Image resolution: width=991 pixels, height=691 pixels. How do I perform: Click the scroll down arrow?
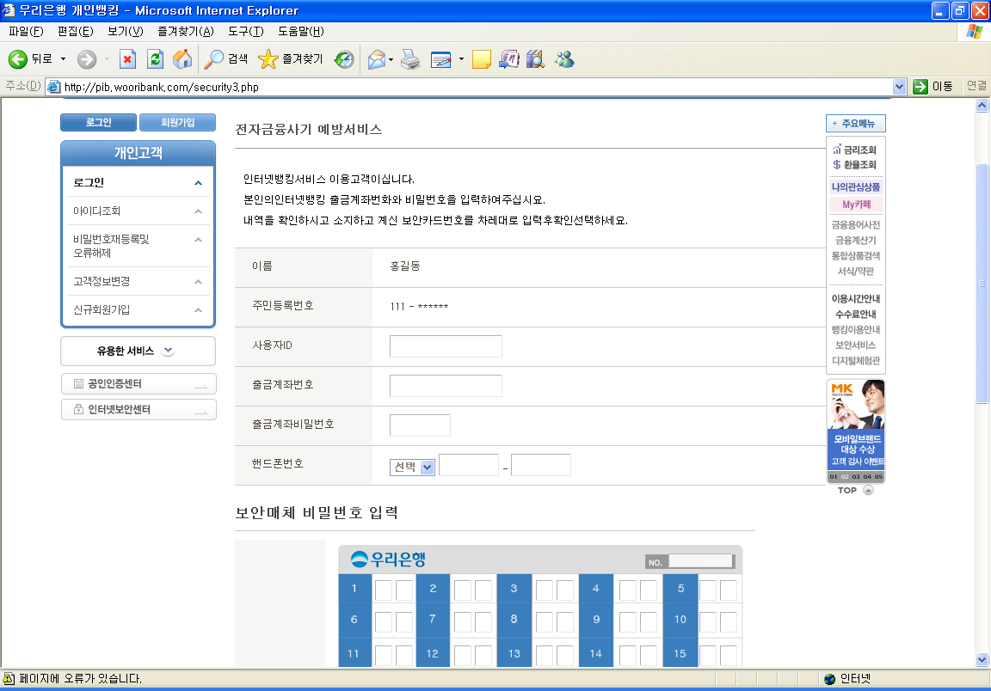(982, 659)
